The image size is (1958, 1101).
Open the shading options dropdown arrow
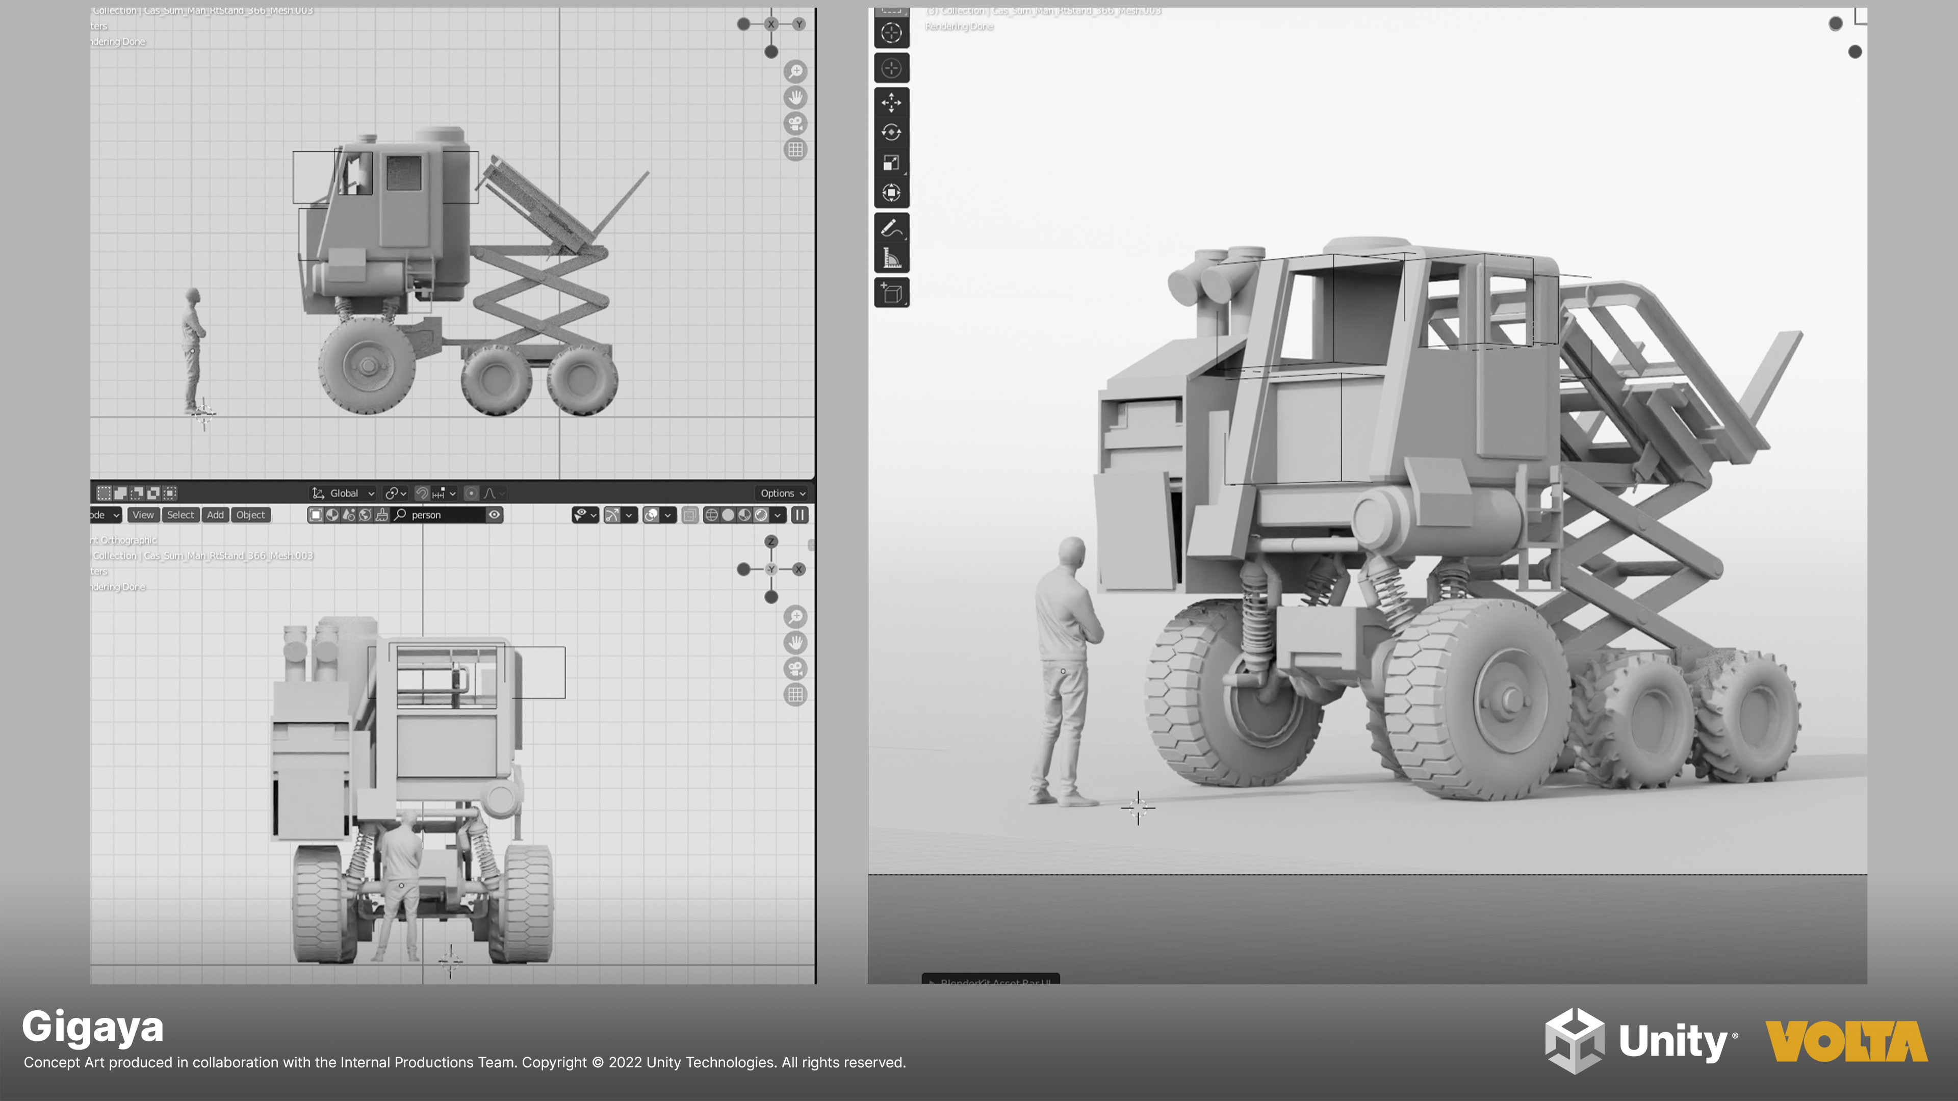click(778, 515)
